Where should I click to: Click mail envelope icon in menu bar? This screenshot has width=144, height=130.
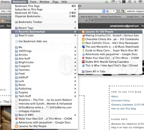[118, 2]
